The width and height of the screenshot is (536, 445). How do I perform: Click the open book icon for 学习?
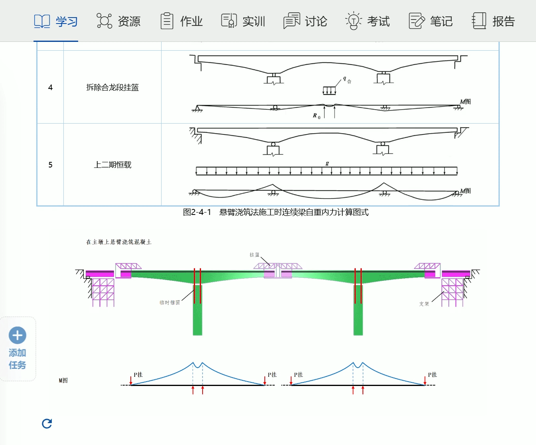[42, 21]
